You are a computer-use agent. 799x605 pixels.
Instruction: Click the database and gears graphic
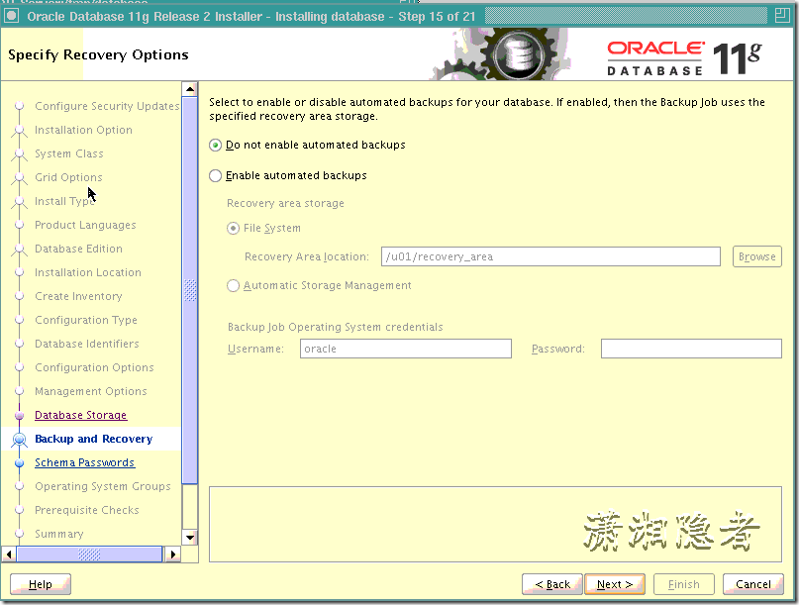coord(520,54)
